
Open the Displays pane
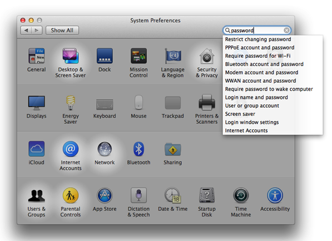tap(36, 107)
